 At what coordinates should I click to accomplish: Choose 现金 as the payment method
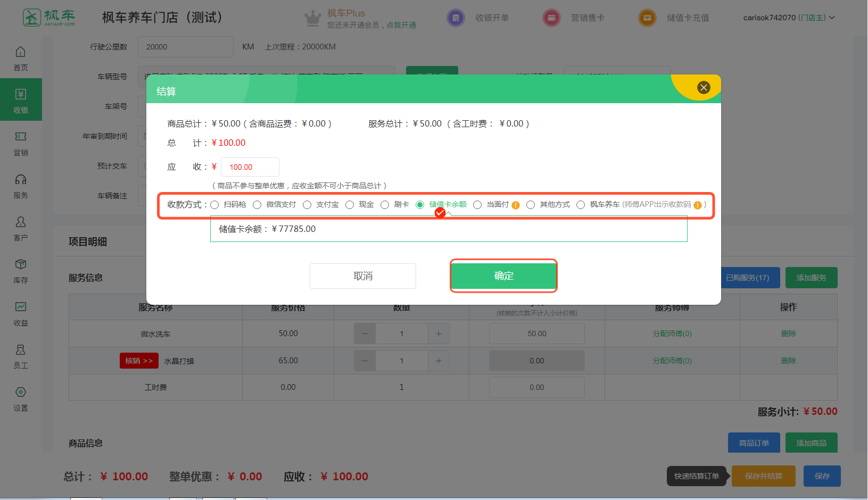(350, 205)
